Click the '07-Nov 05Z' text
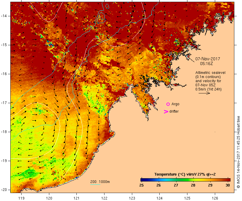The width and height of the screenshot is (242, 201). tap(205, 85)
